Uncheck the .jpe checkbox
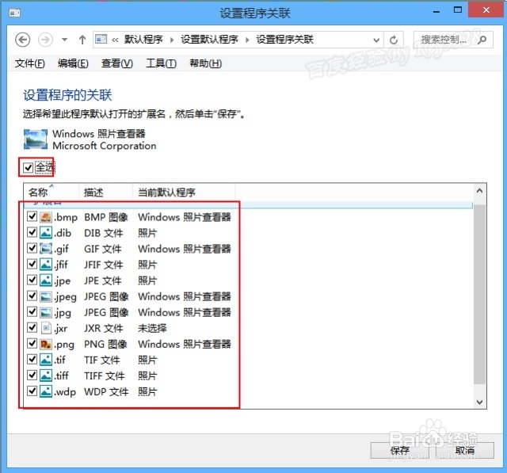The width and height of the screenshot is (507, 473). 32,280
